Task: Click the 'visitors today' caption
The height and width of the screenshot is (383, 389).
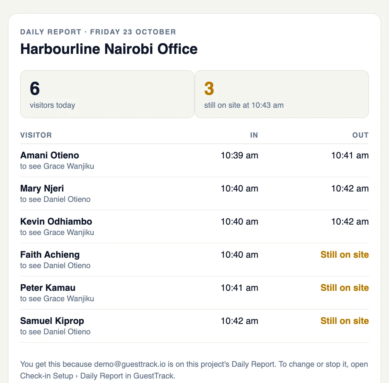Action: point(53,105)
